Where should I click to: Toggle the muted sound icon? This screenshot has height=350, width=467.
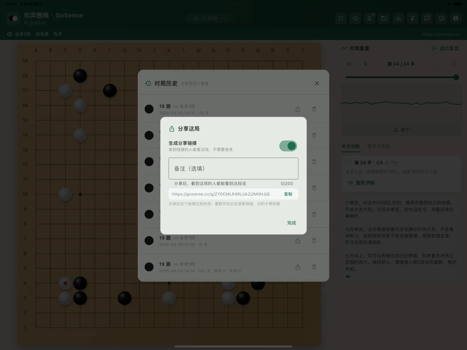(413, 18)
